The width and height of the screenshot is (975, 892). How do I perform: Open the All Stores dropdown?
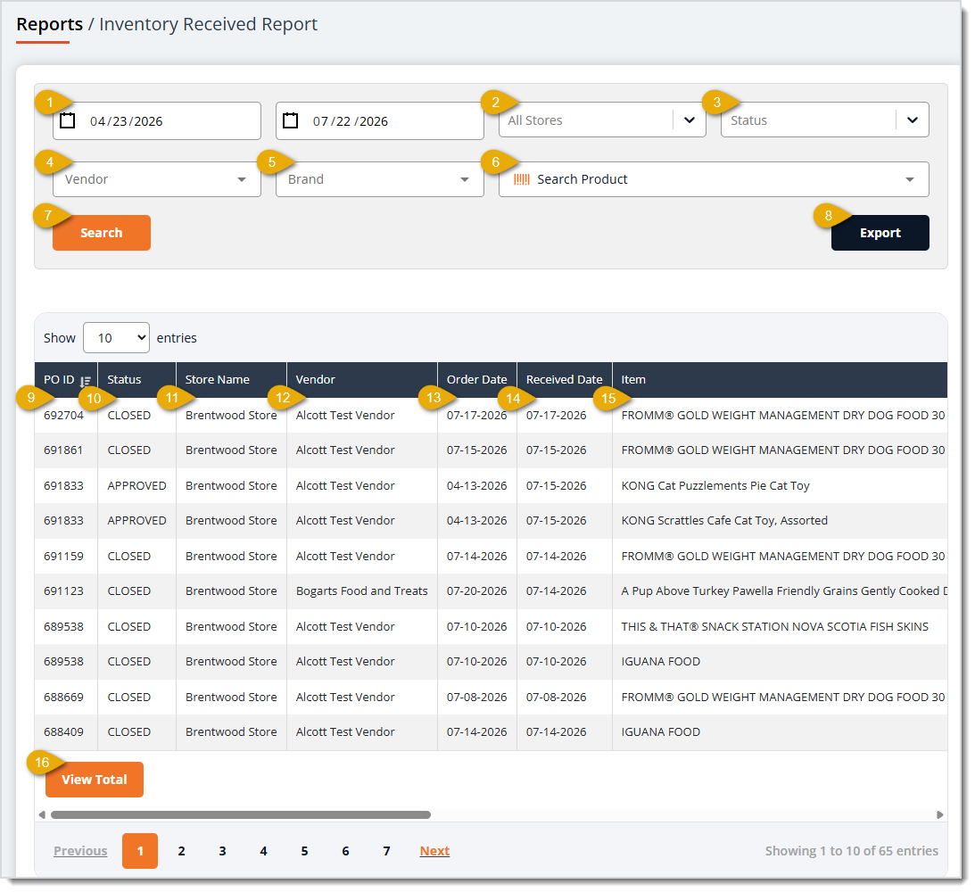602,120
